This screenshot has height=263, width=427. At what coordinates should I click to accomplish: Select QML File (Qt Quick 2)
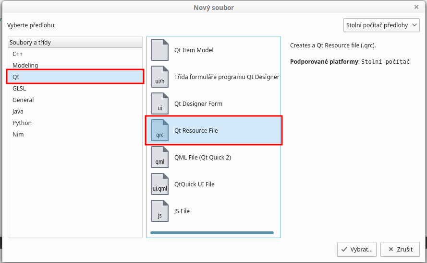click(214, 157)
